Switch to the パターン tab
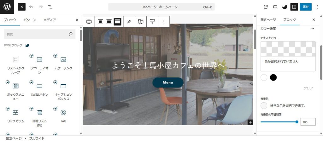Viewport: 323px width, 141px height. (x=30, y=20)
